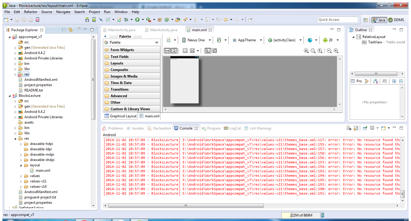Image resolution: width=411 pixels, height=221 pixels.
Task: Click the emulate real size magnifier icon
Action: tap(306, 51)
